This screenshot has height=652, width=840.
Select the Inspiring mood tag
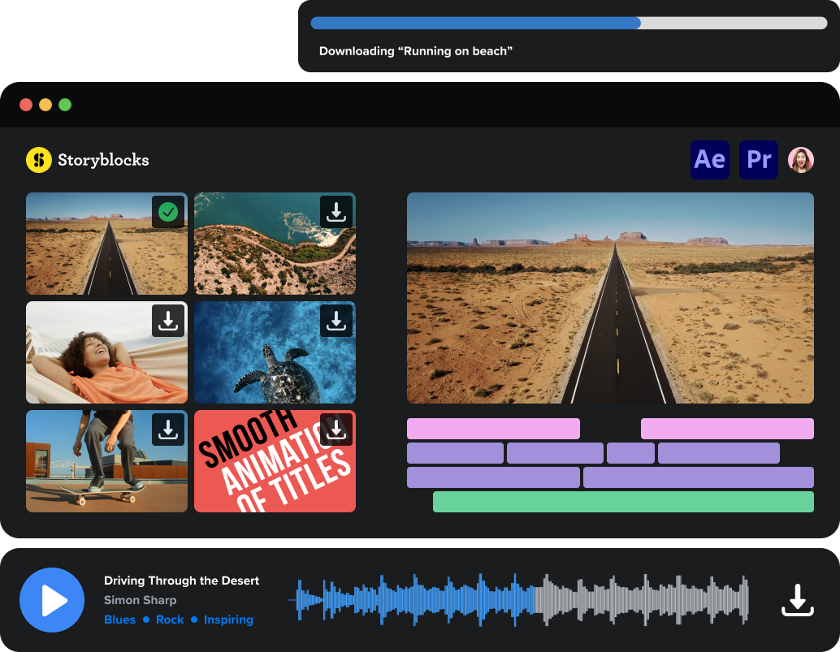pyautogui.click(x=228, y=620)
